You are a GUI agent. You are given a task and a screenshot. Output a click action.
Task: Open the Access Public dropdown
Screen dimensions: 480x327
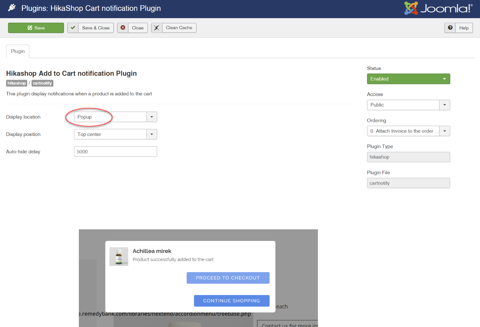[x=408, y=105]
